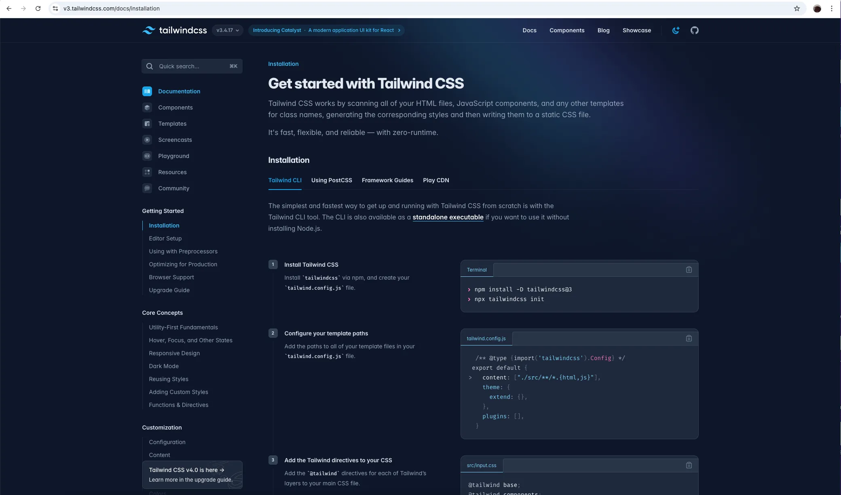
Task: Copy the src/input.css code block
Action: (689, 465)
